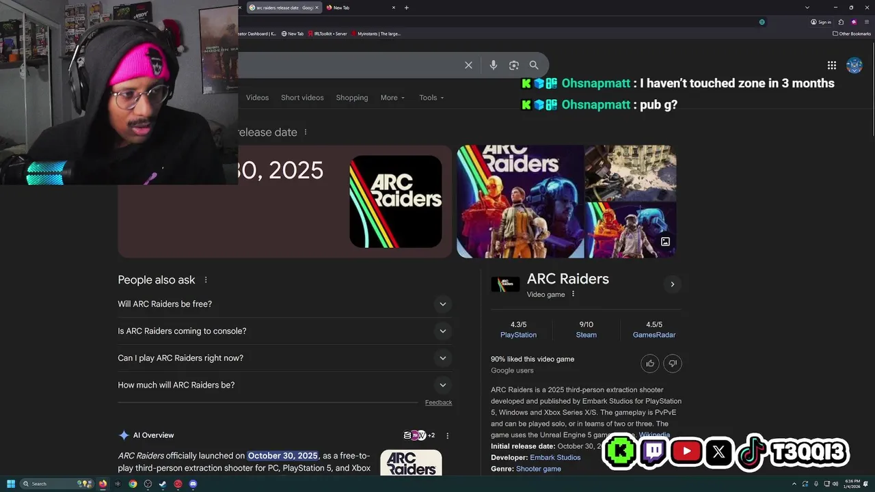
Task: Switch to the 'New Tab' browser tab
Action: tap(360, 8)
